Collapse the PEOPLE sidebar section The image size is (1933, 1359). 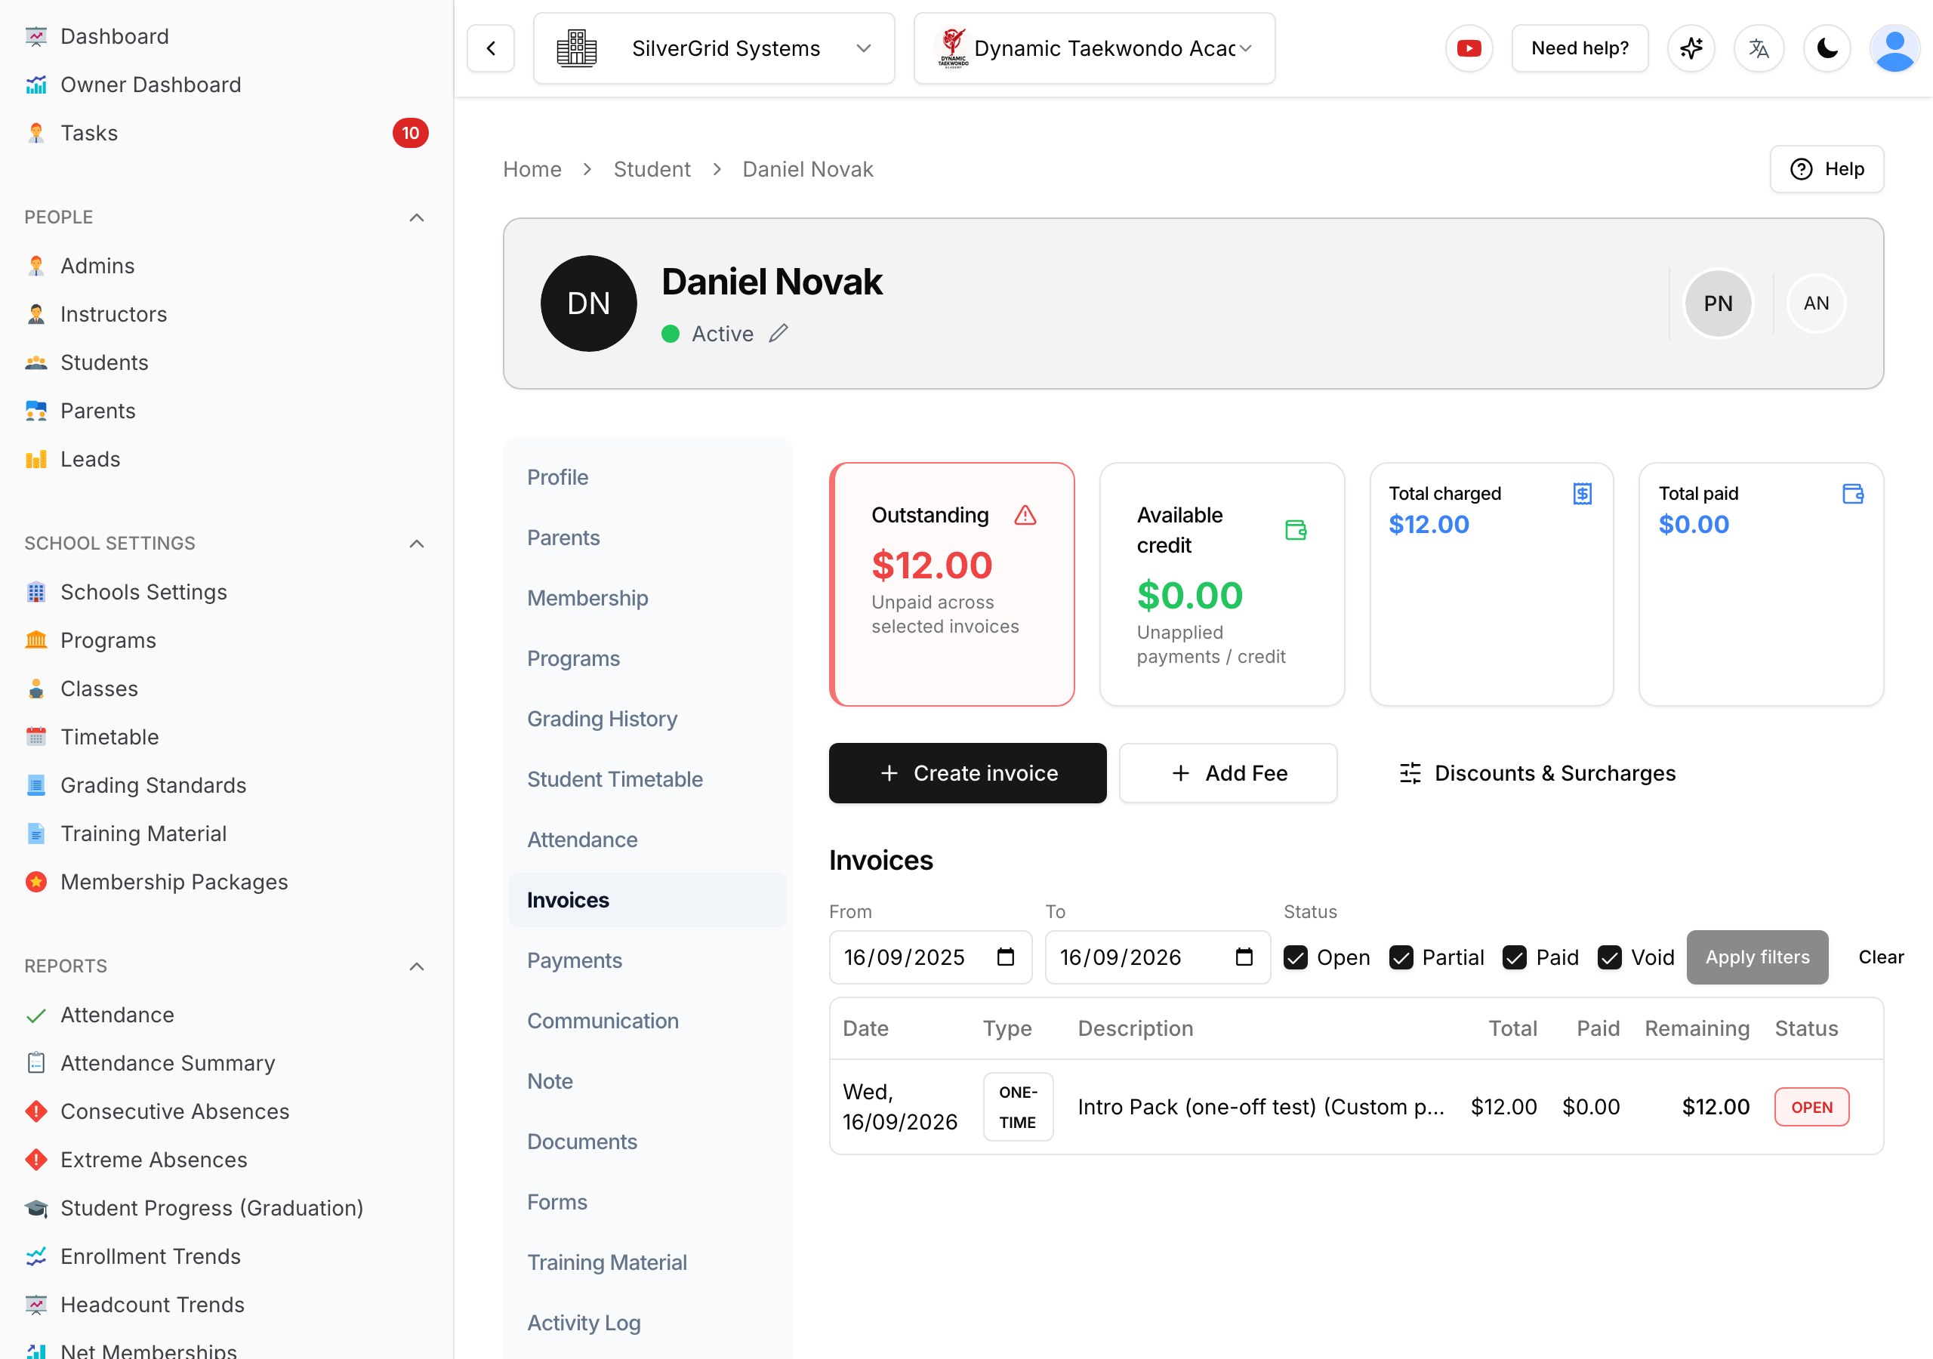click(416, 217)
